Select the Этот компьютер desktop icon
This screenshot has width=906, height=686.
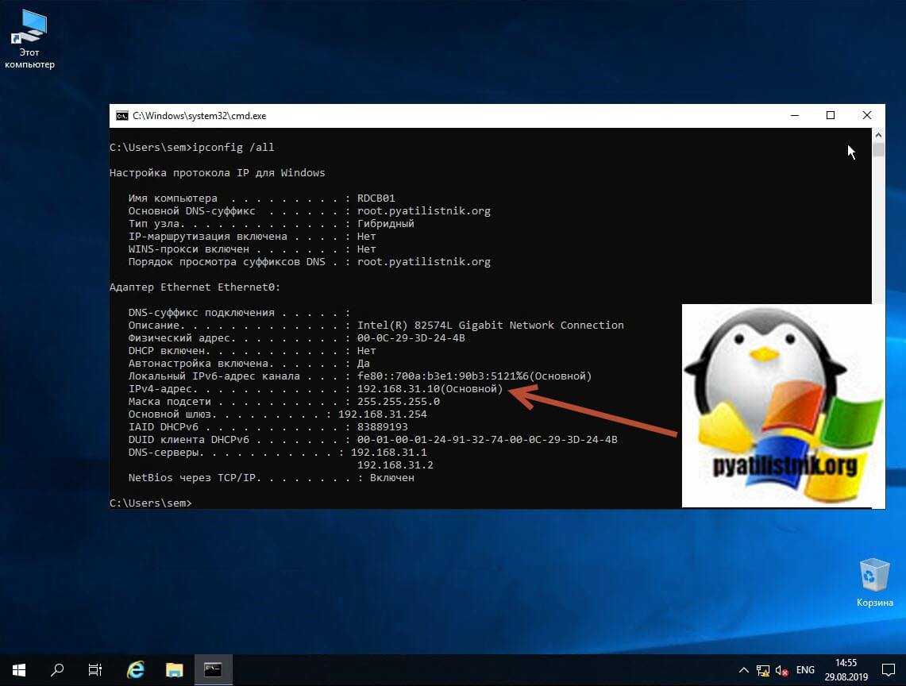coord(29,40)
